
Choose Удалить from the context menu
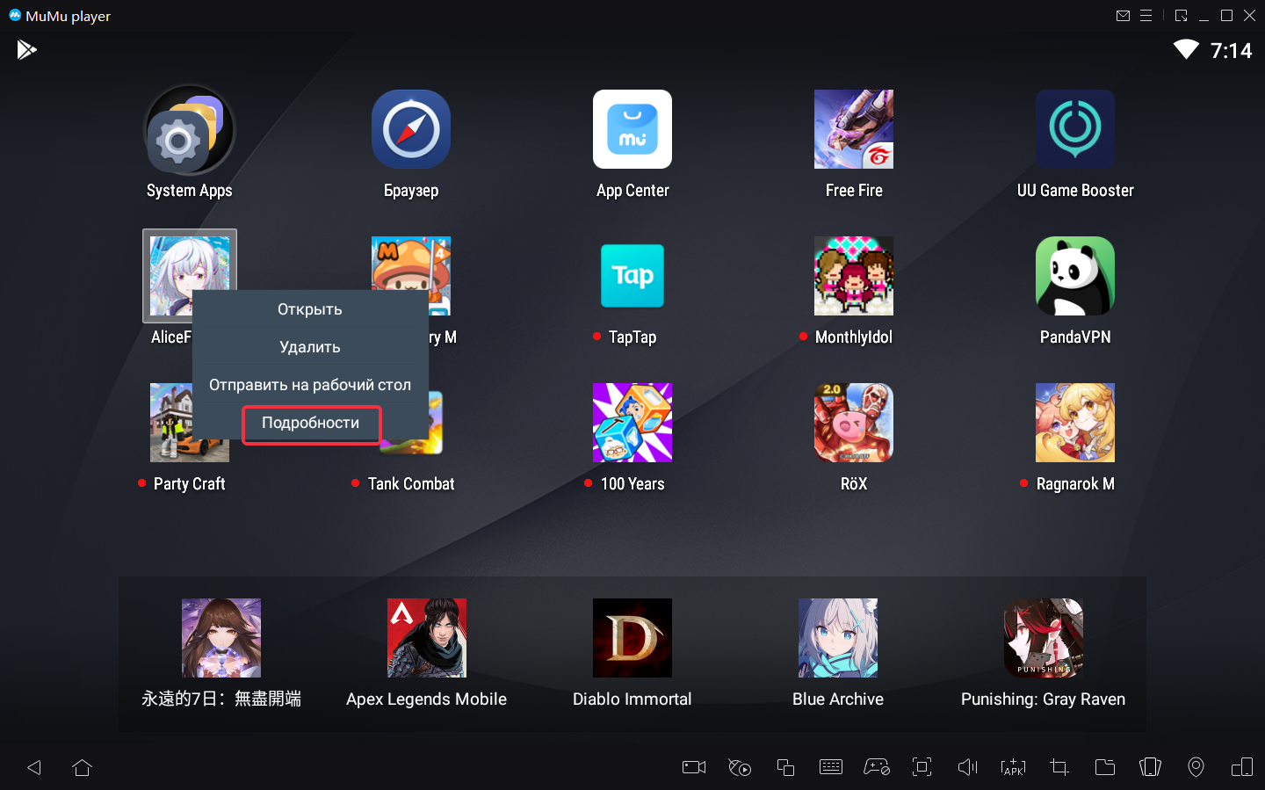pos(309,347)
